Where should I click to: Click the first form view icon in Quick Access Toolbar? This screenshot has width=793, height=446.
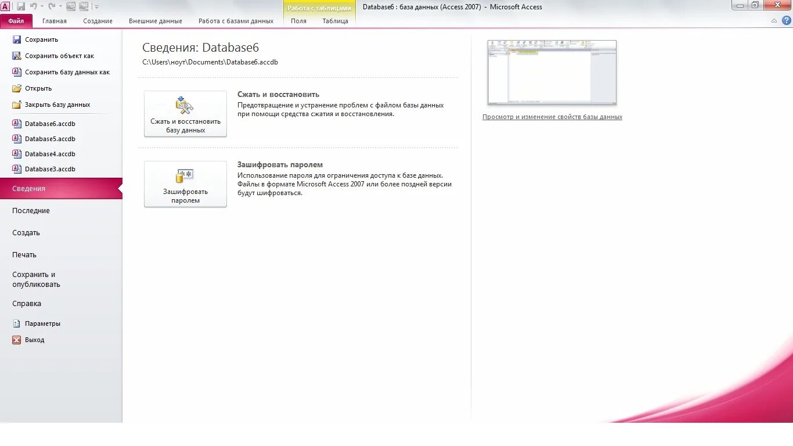pos(71,6)
